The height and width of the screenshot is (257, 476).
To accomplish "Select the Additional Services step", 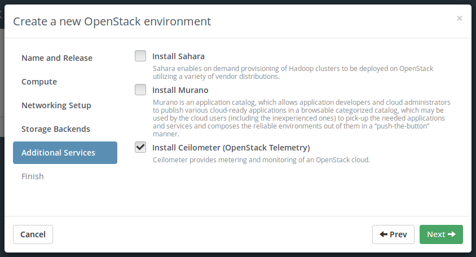I will [65, 153].
